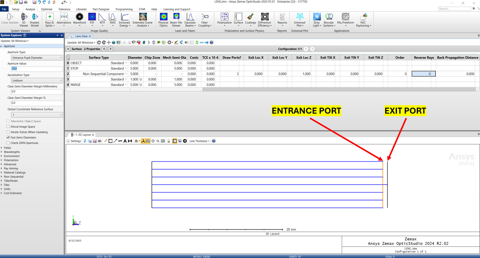Image resolution: width=480 pixels, height=258 pixels.
Task: Open the Apodization Type dropdown
Action: pyautogui.click(x=37, y=81)
